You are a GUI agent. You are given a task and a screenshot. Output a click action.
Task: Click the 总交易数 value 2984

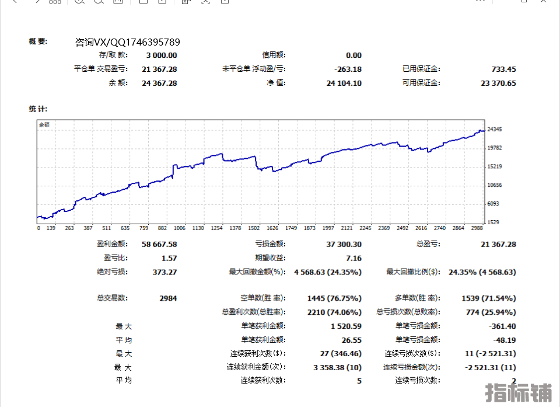168,298
